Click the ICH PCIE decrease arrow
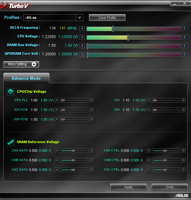The height and width of the screenshot is (200, 191). [57, 110]
